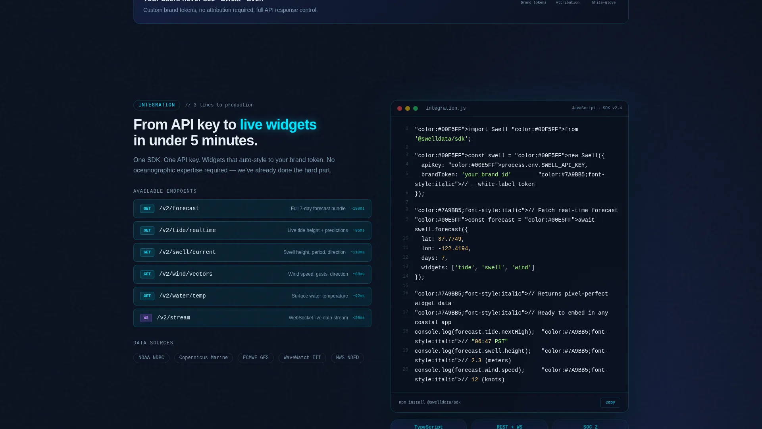Switch to the TypeScript card
The width and height of the screenshot is (762, 429).
point(429,424)
